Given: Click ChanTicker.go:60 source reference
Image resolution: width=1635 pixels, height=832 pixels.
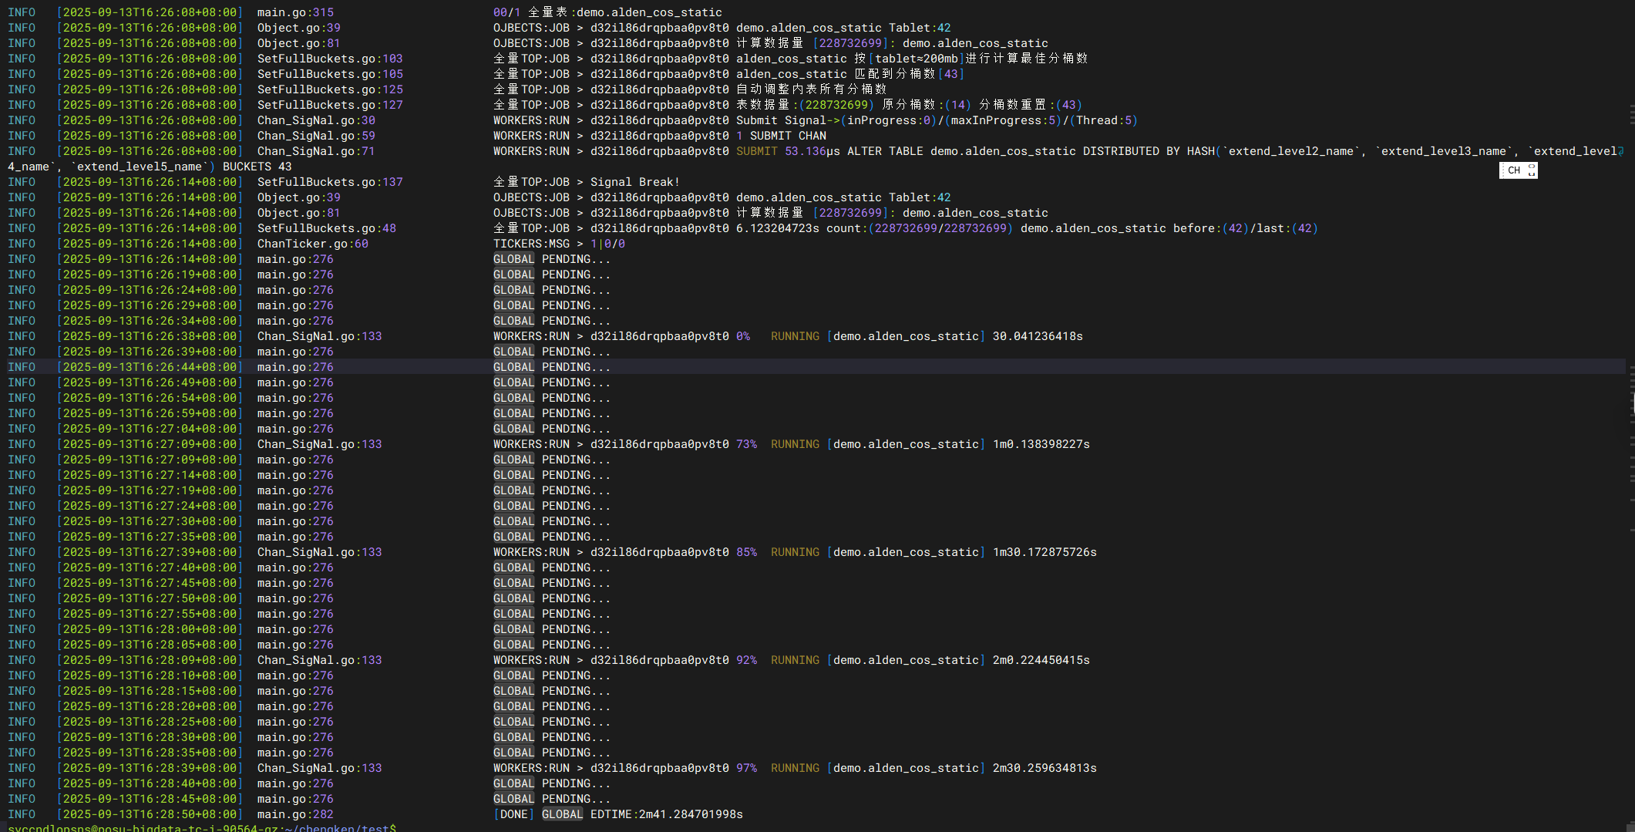Looking at the screenshot, I should coord(313,244).
